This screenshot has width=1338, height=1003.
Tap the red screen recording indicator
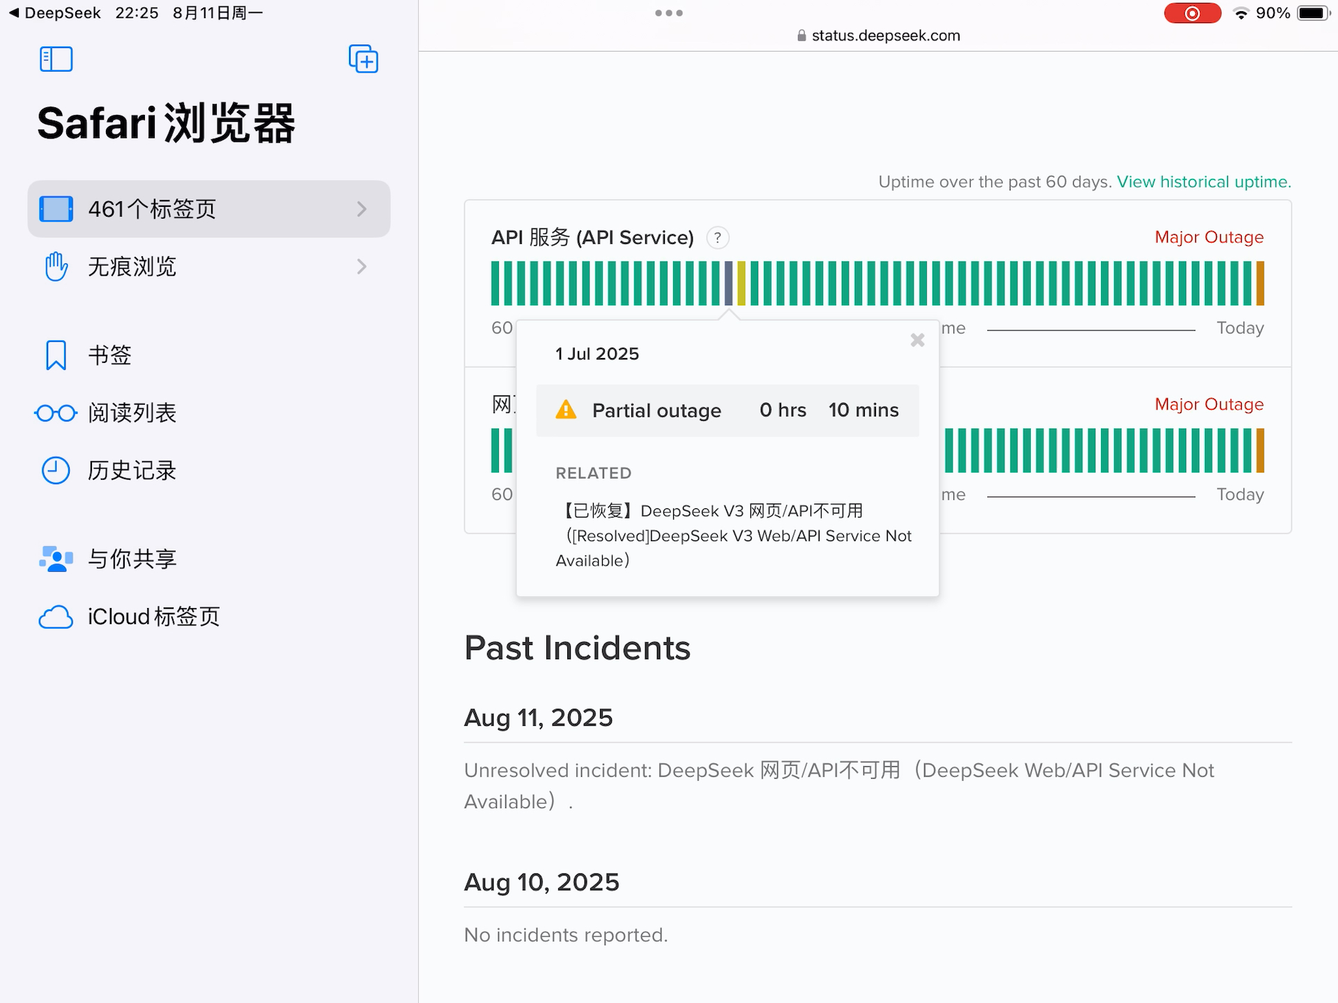tap(1192, 13)
